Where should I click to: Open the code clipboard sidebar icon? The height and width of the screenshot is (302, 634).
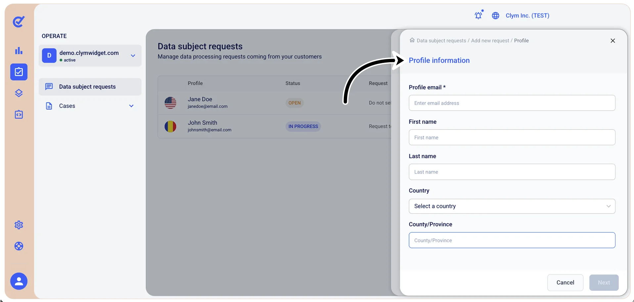(x=19, y=115)
